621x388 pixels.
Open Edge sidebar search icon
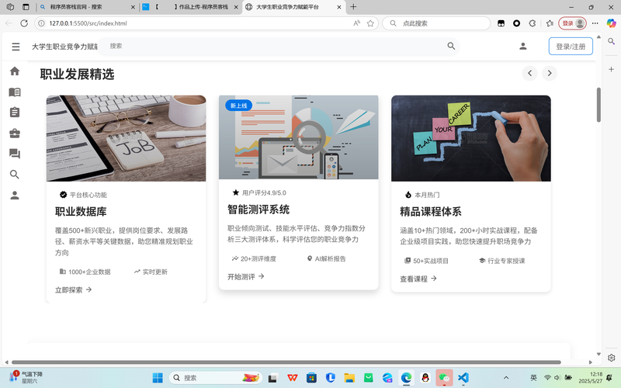[x=612, y=41]
